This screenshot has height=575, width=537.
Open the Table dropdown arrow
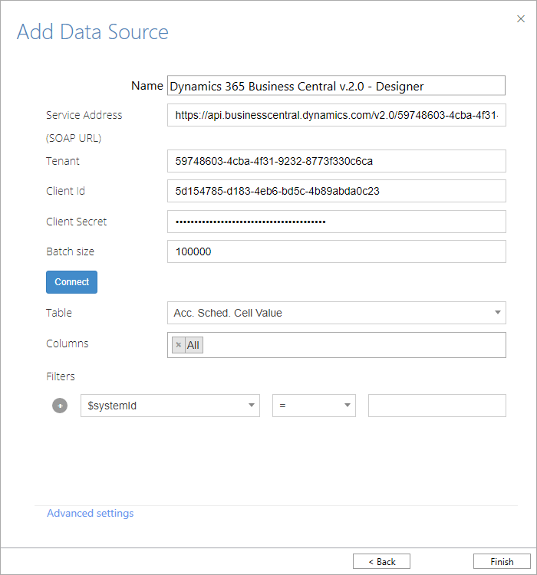pos(497,313)
